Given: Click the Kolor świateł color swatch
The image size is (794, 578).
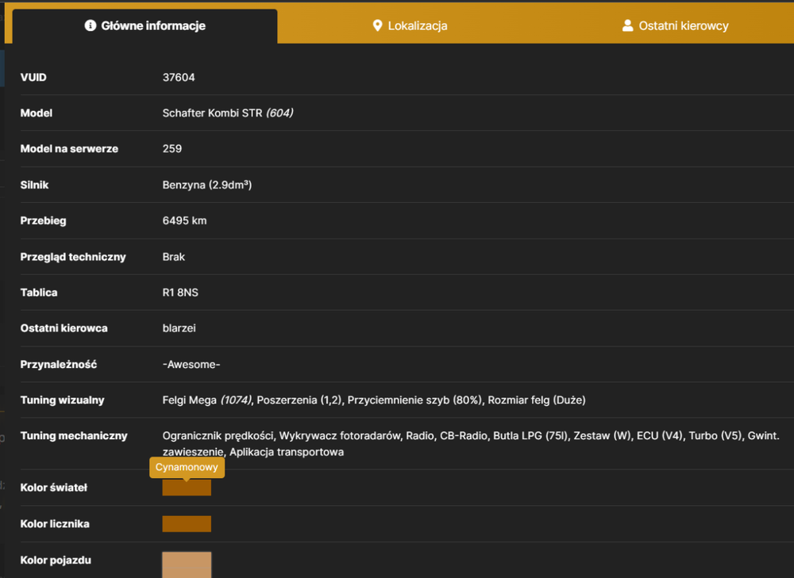Looking at the screenshot, I should click(x=187, y=488).
